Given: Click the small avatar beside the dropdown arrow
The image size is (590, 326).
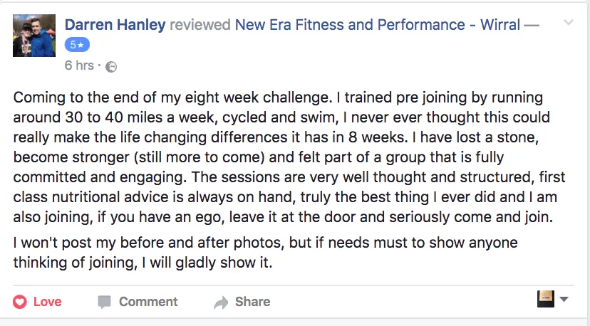Looking at the screenshot, I should [x=545, y=299].
